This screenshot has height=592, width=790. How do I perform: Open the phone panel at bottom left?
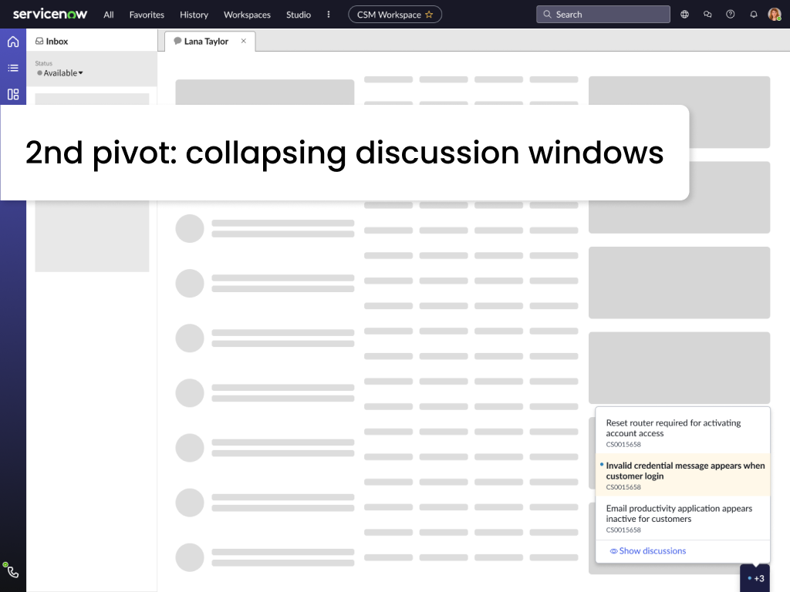12,570
